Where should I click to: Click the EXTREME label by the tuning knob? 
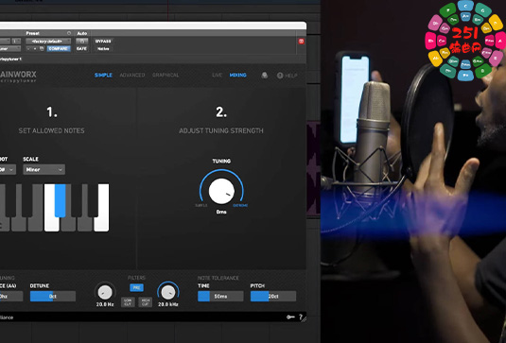pyautogui.click(x=240, y=205)
